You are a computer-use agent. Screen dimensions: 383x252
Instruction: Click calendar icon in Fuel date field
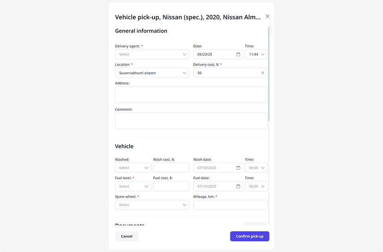coord(238,186)
